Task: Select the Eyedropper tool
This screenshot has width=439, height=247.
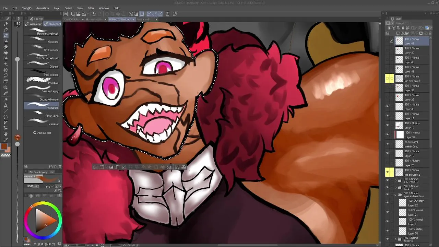Action: click(x=6, y=140)
